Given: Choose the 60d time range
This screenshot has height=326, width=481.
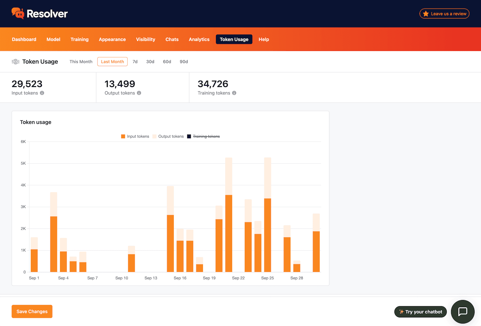Looking at the screenshot, I should (167, 61).
